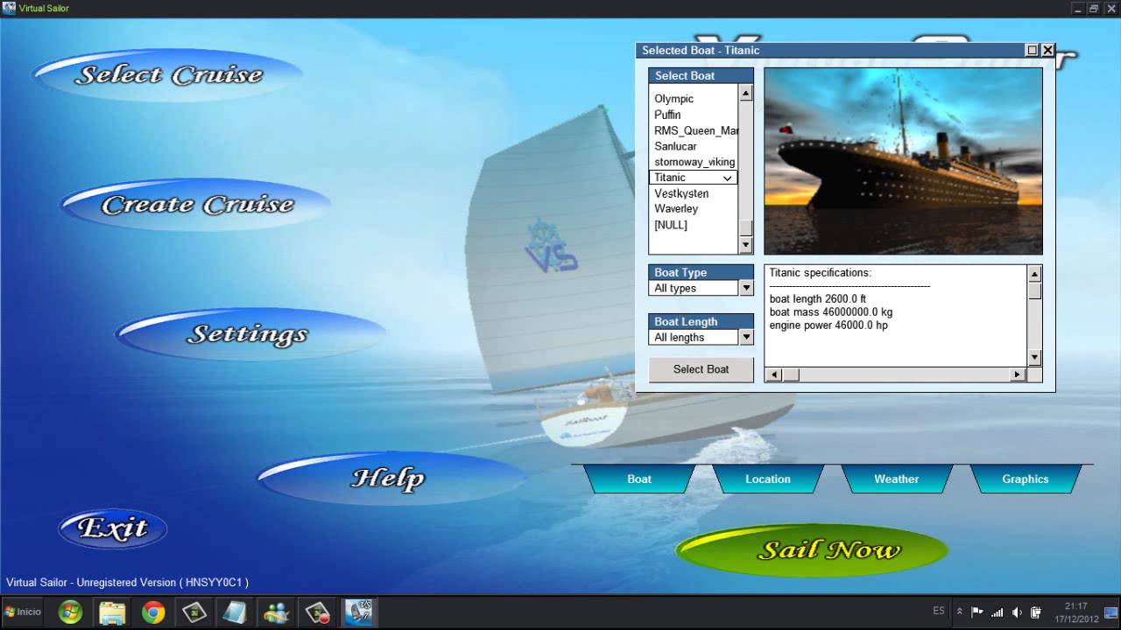Open the Select Cruise menu button
1121x630 pixels.
168,74
